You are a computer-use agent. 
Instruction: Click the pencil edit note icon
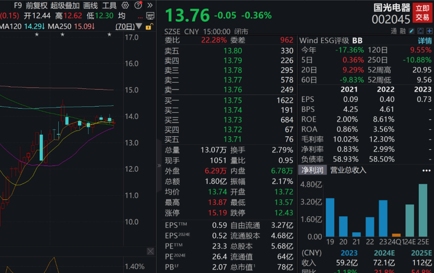coord(411,31)
